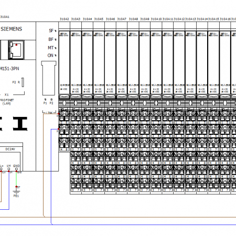The height and width of the screenshot is (236, 236).
Task: Select the ON power LED indicator
Action: click(x=56, y=56)
